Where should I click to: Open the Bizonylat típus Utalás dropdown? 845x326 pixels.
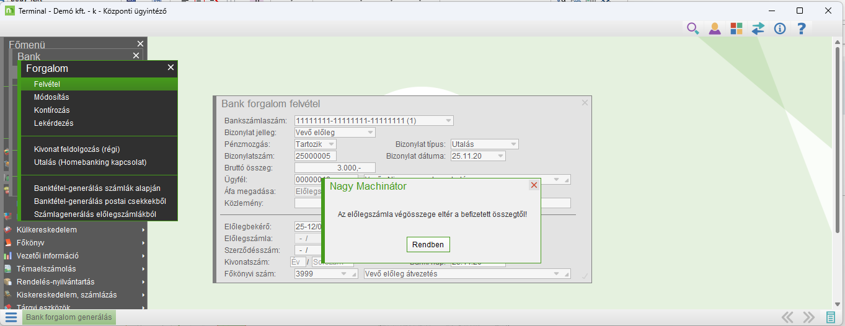[x=514, y=144]
